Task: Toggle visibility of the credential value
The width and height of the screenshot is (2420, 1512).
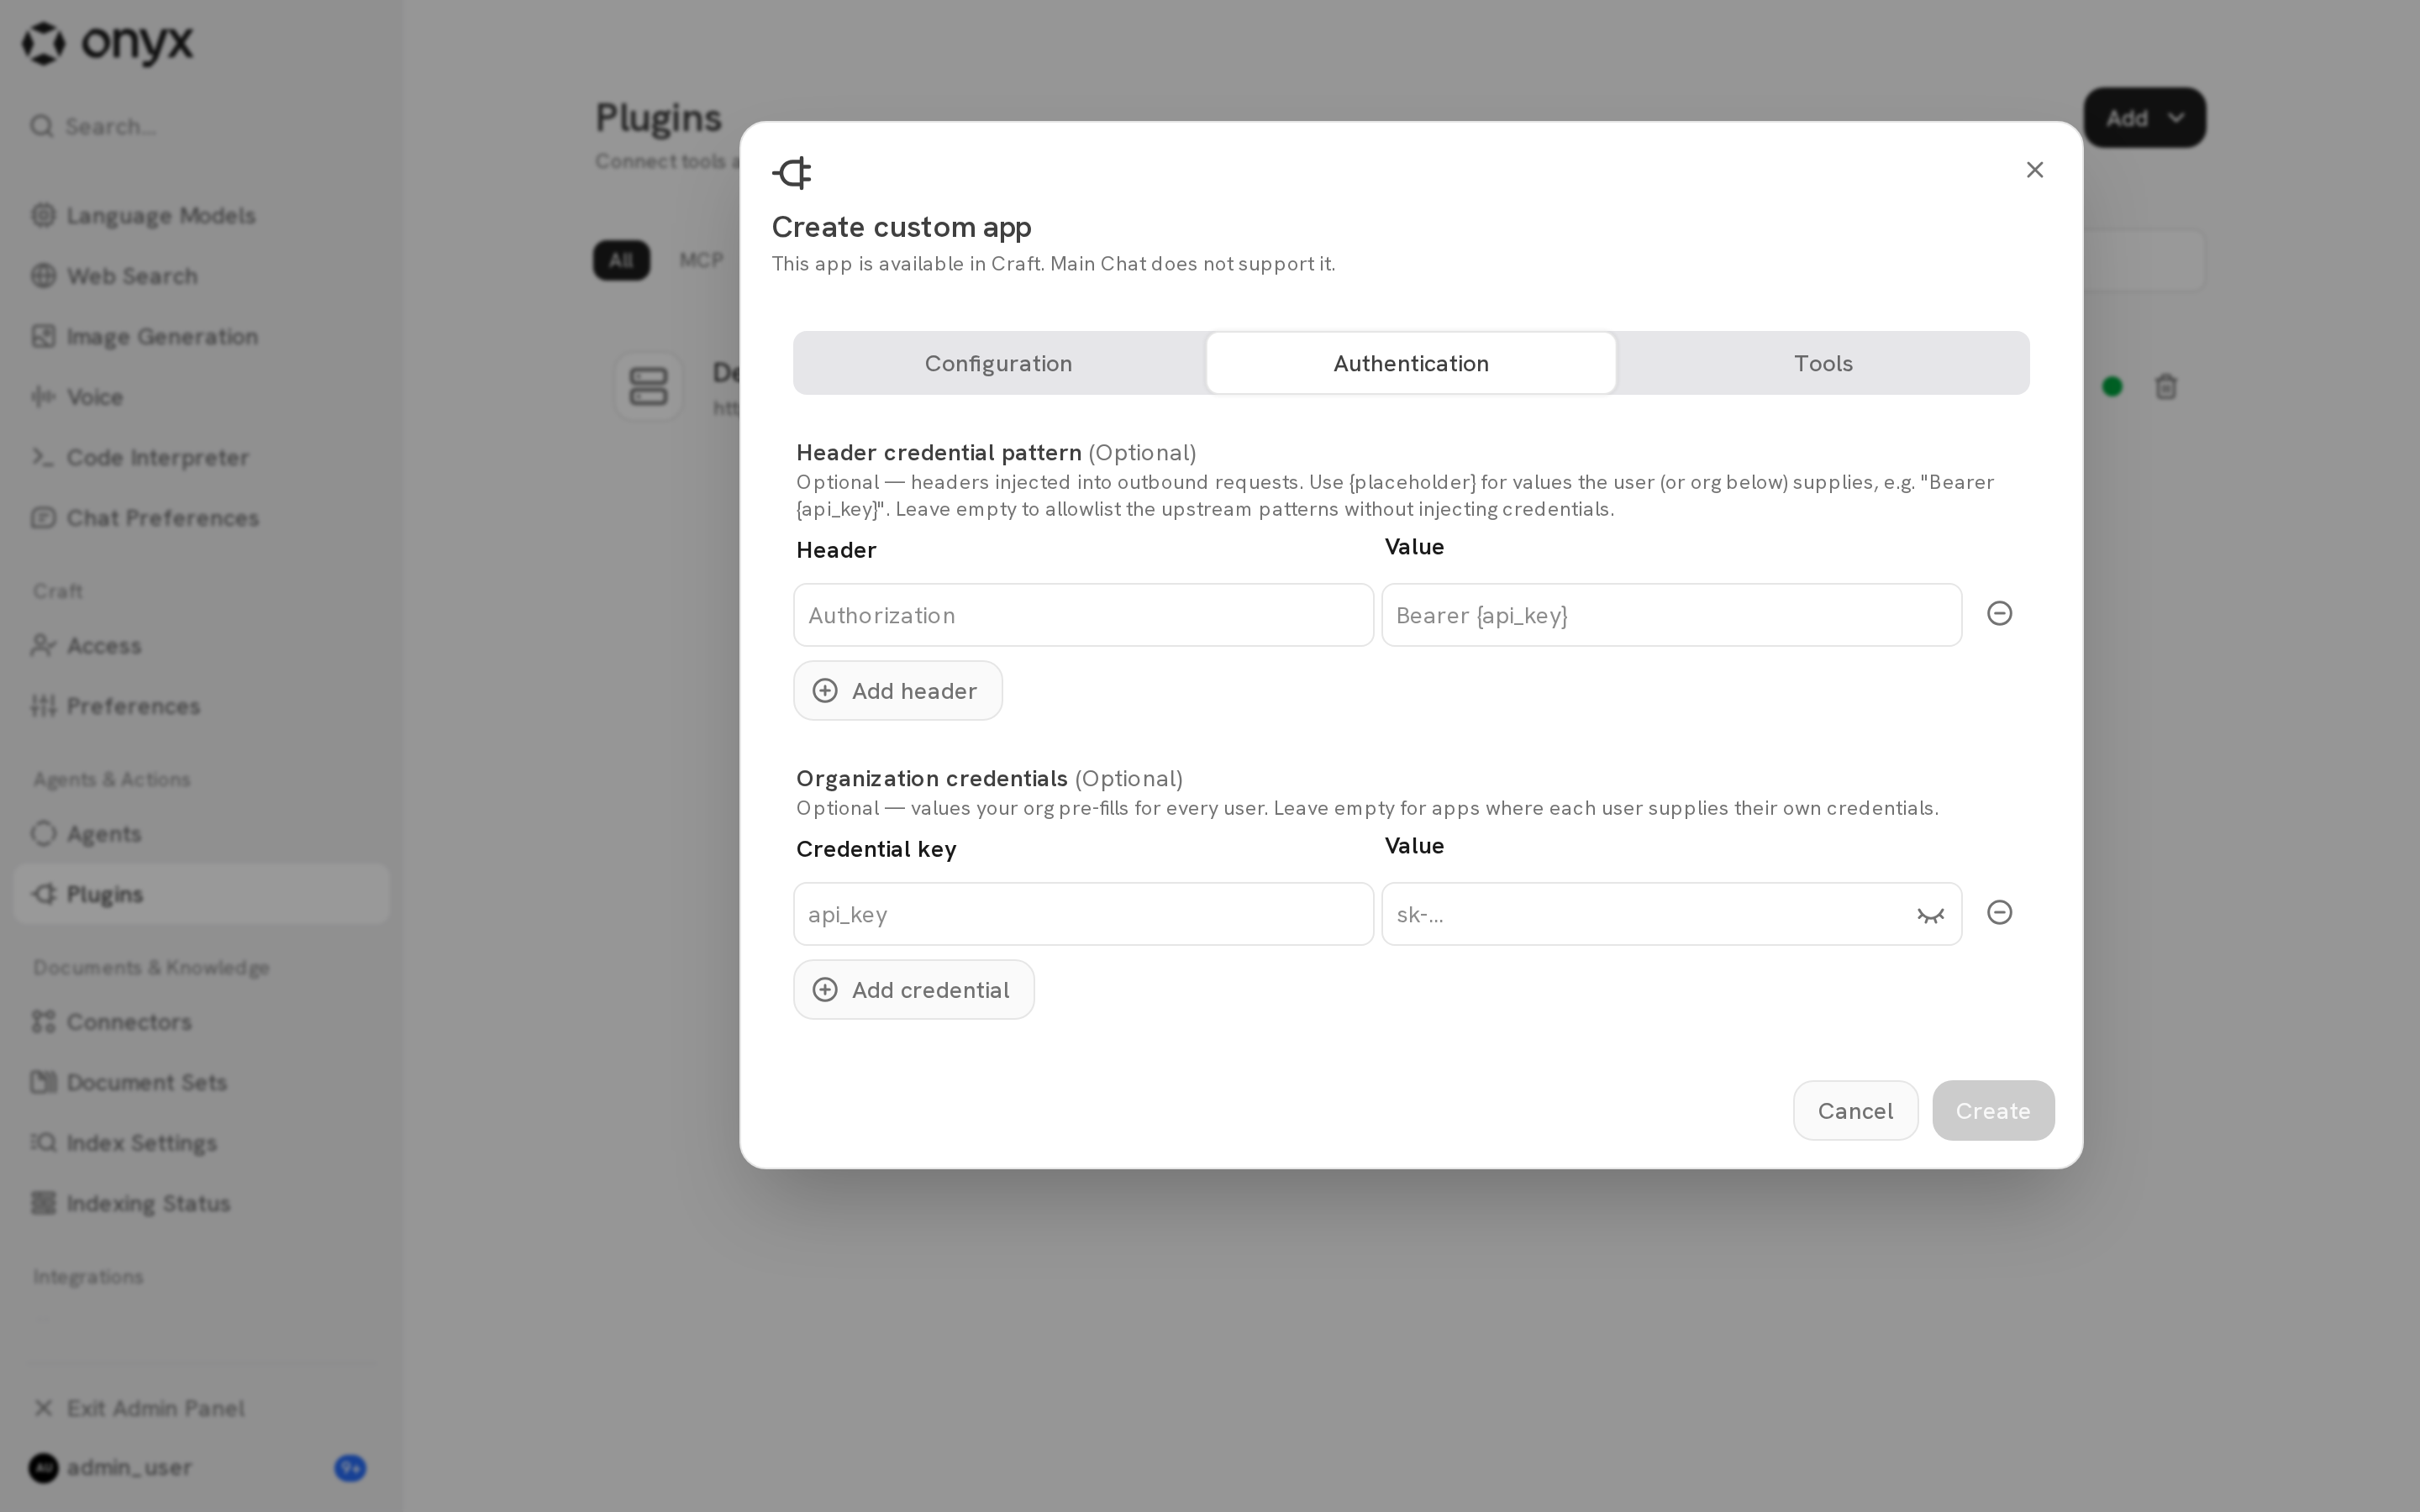Action: click(1930, 915)
